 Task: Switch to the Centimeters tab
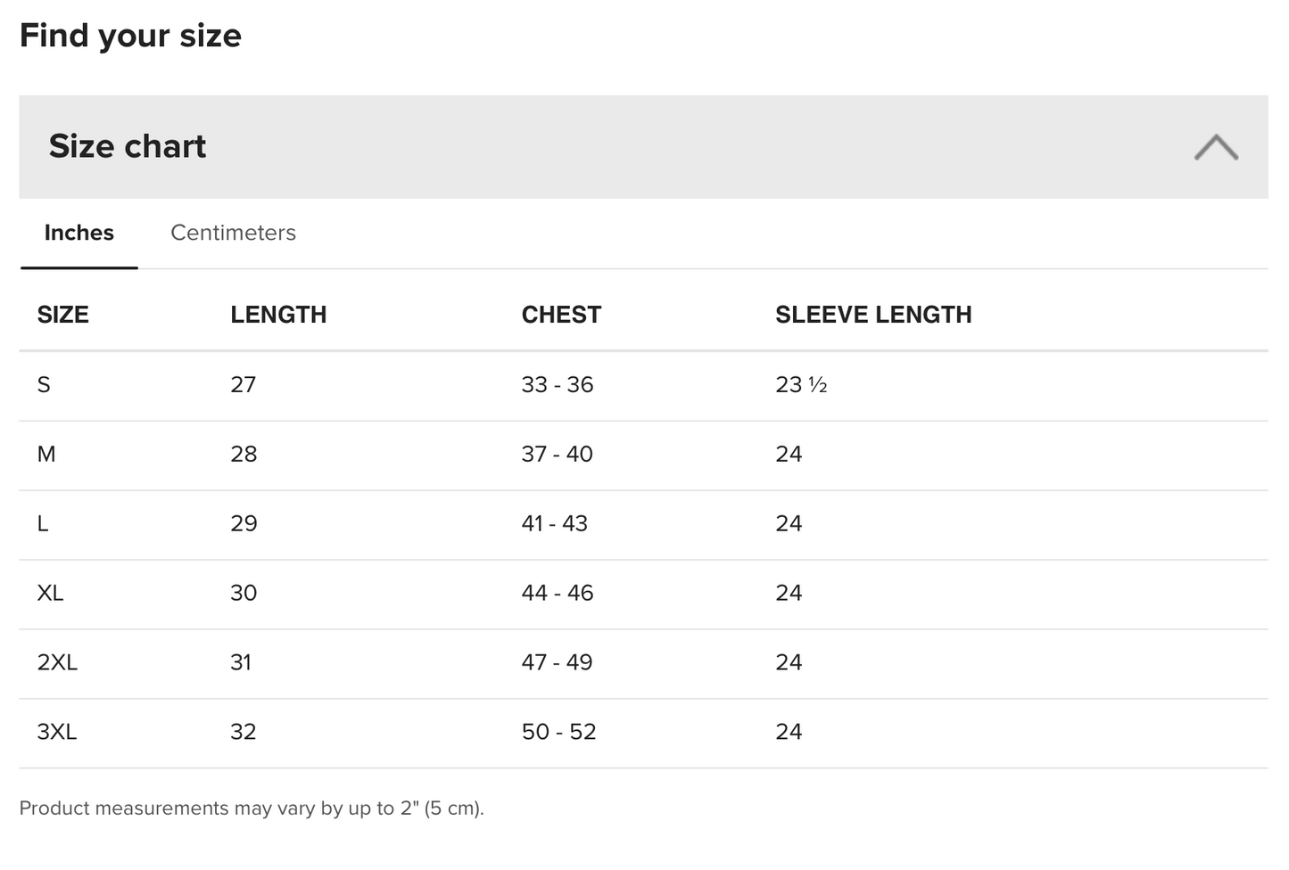pos(233,233)
